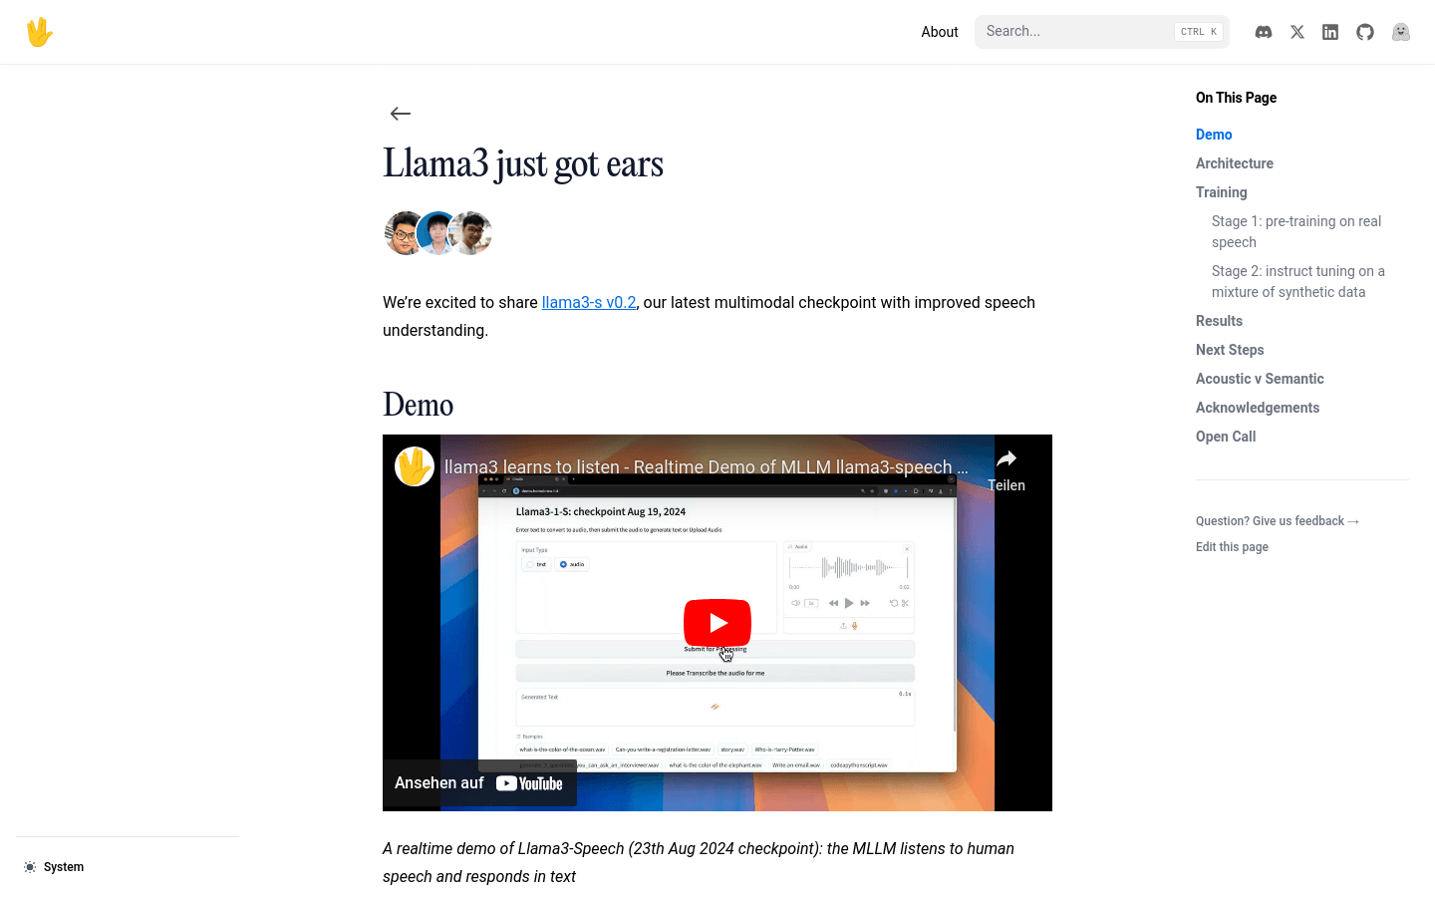Viewport: 1435px width, 897px height.
Task: Open the About page
Action: (x=940, y=32)
